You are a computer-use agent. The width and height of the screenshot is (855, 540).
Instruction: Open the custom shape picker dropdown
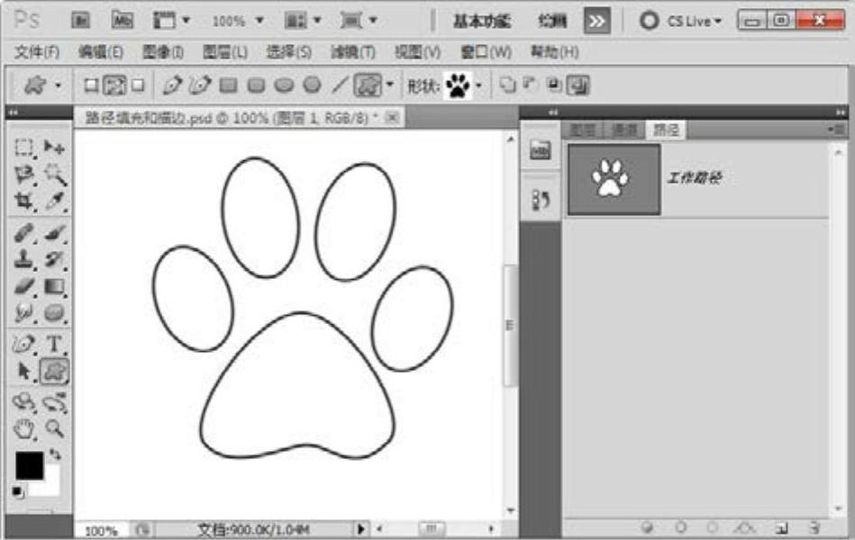(479, 85)
